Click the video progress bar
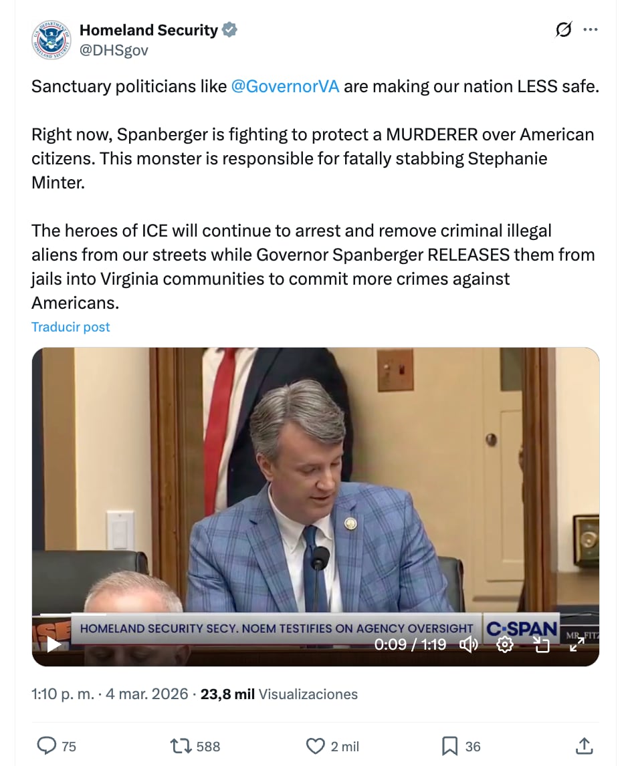The image size is (634, 766). [315, 614]
